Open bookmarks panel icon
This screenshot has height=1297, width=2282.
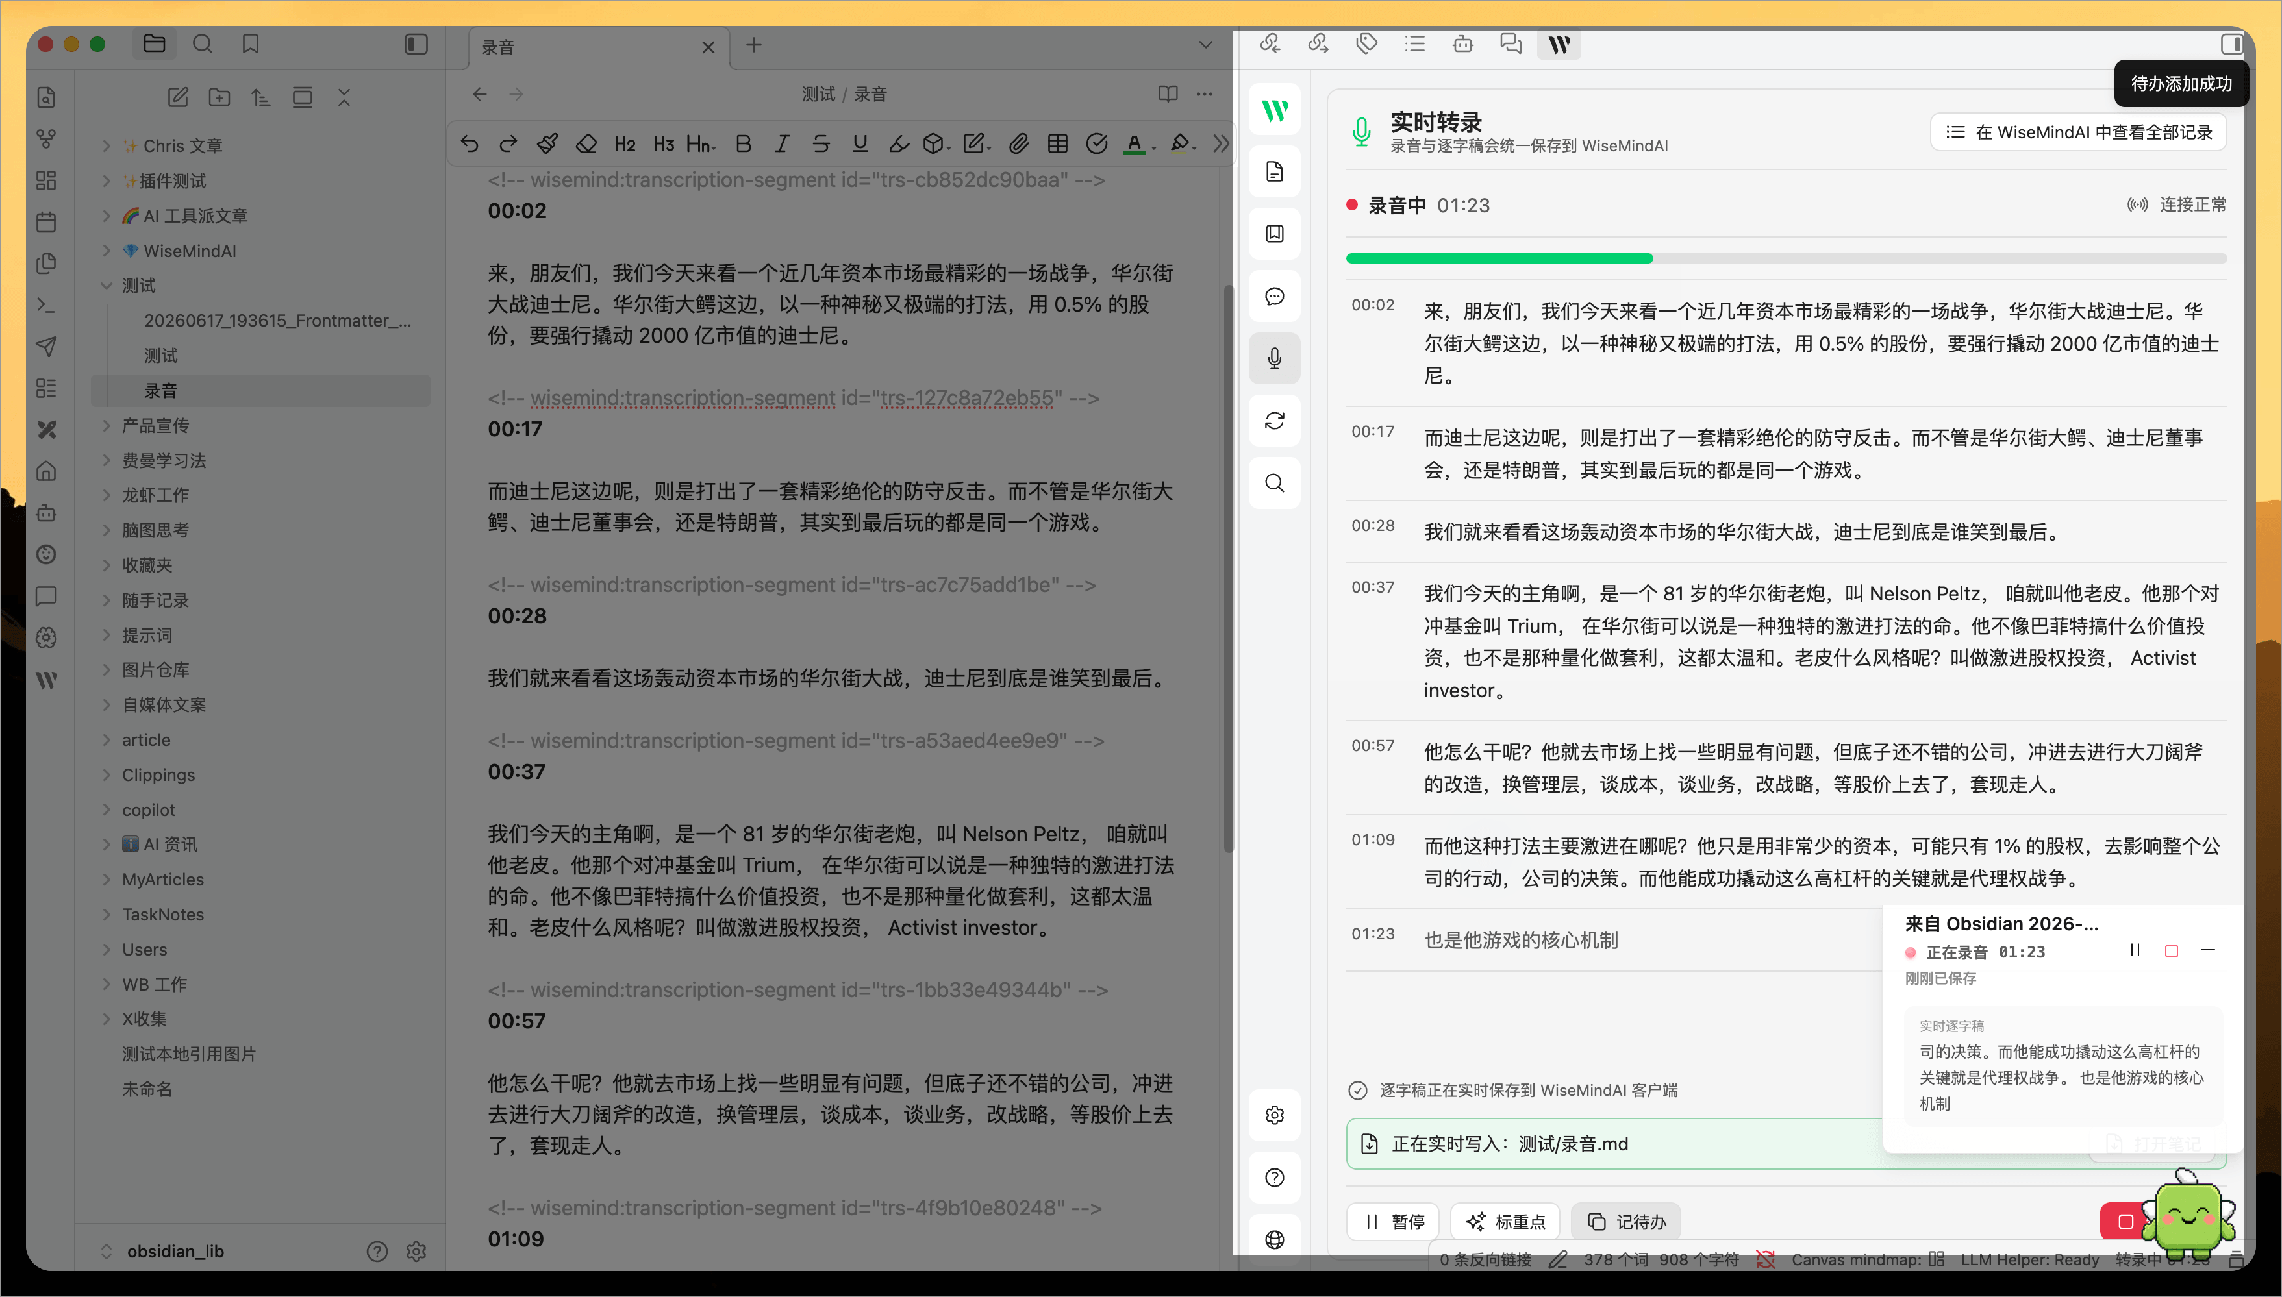(251, 43)
